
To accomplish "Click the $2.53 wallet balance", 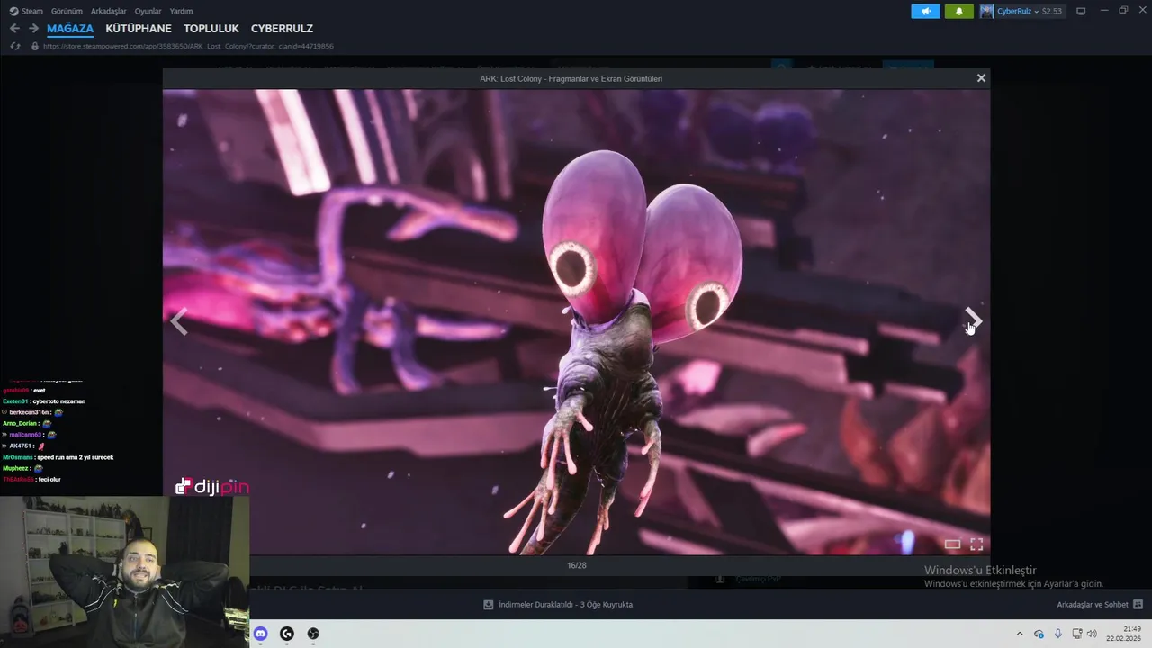I will 1052,11.
